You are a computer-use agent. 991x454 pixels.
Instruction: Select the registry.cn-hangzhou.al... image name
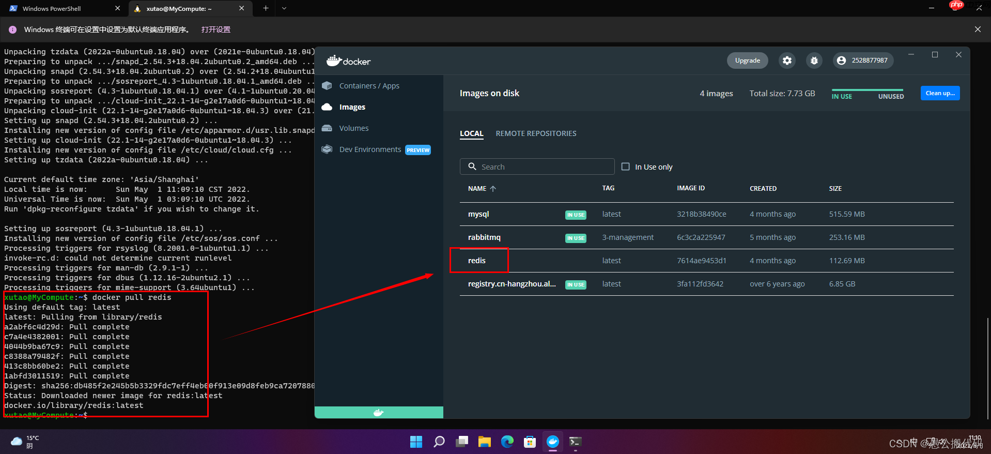point(512,284)
